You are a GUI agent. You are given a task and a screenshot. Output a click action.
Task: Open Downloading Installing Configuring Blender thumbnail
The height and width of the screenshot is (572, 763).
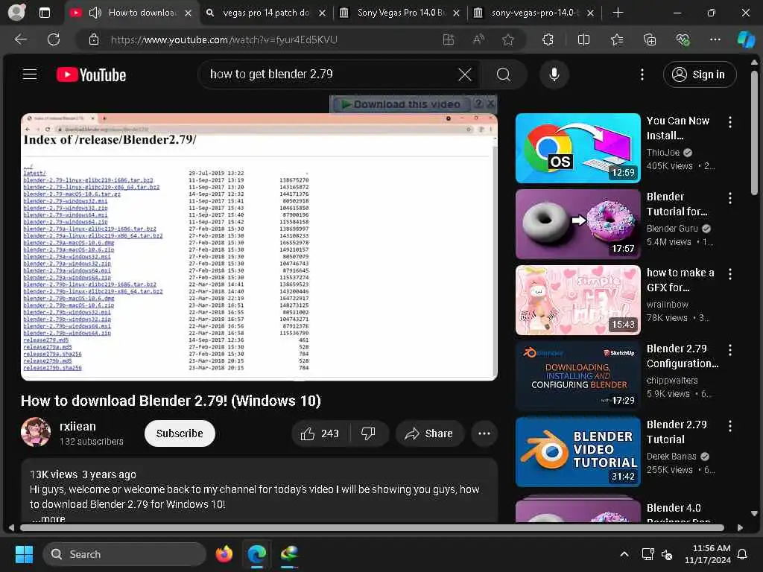point(577,376)
